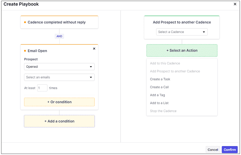Select 'Stop the Cadence' option
The width and height of the screenshot is (241, 155).
pyautogui.click(x=163, y=111)
